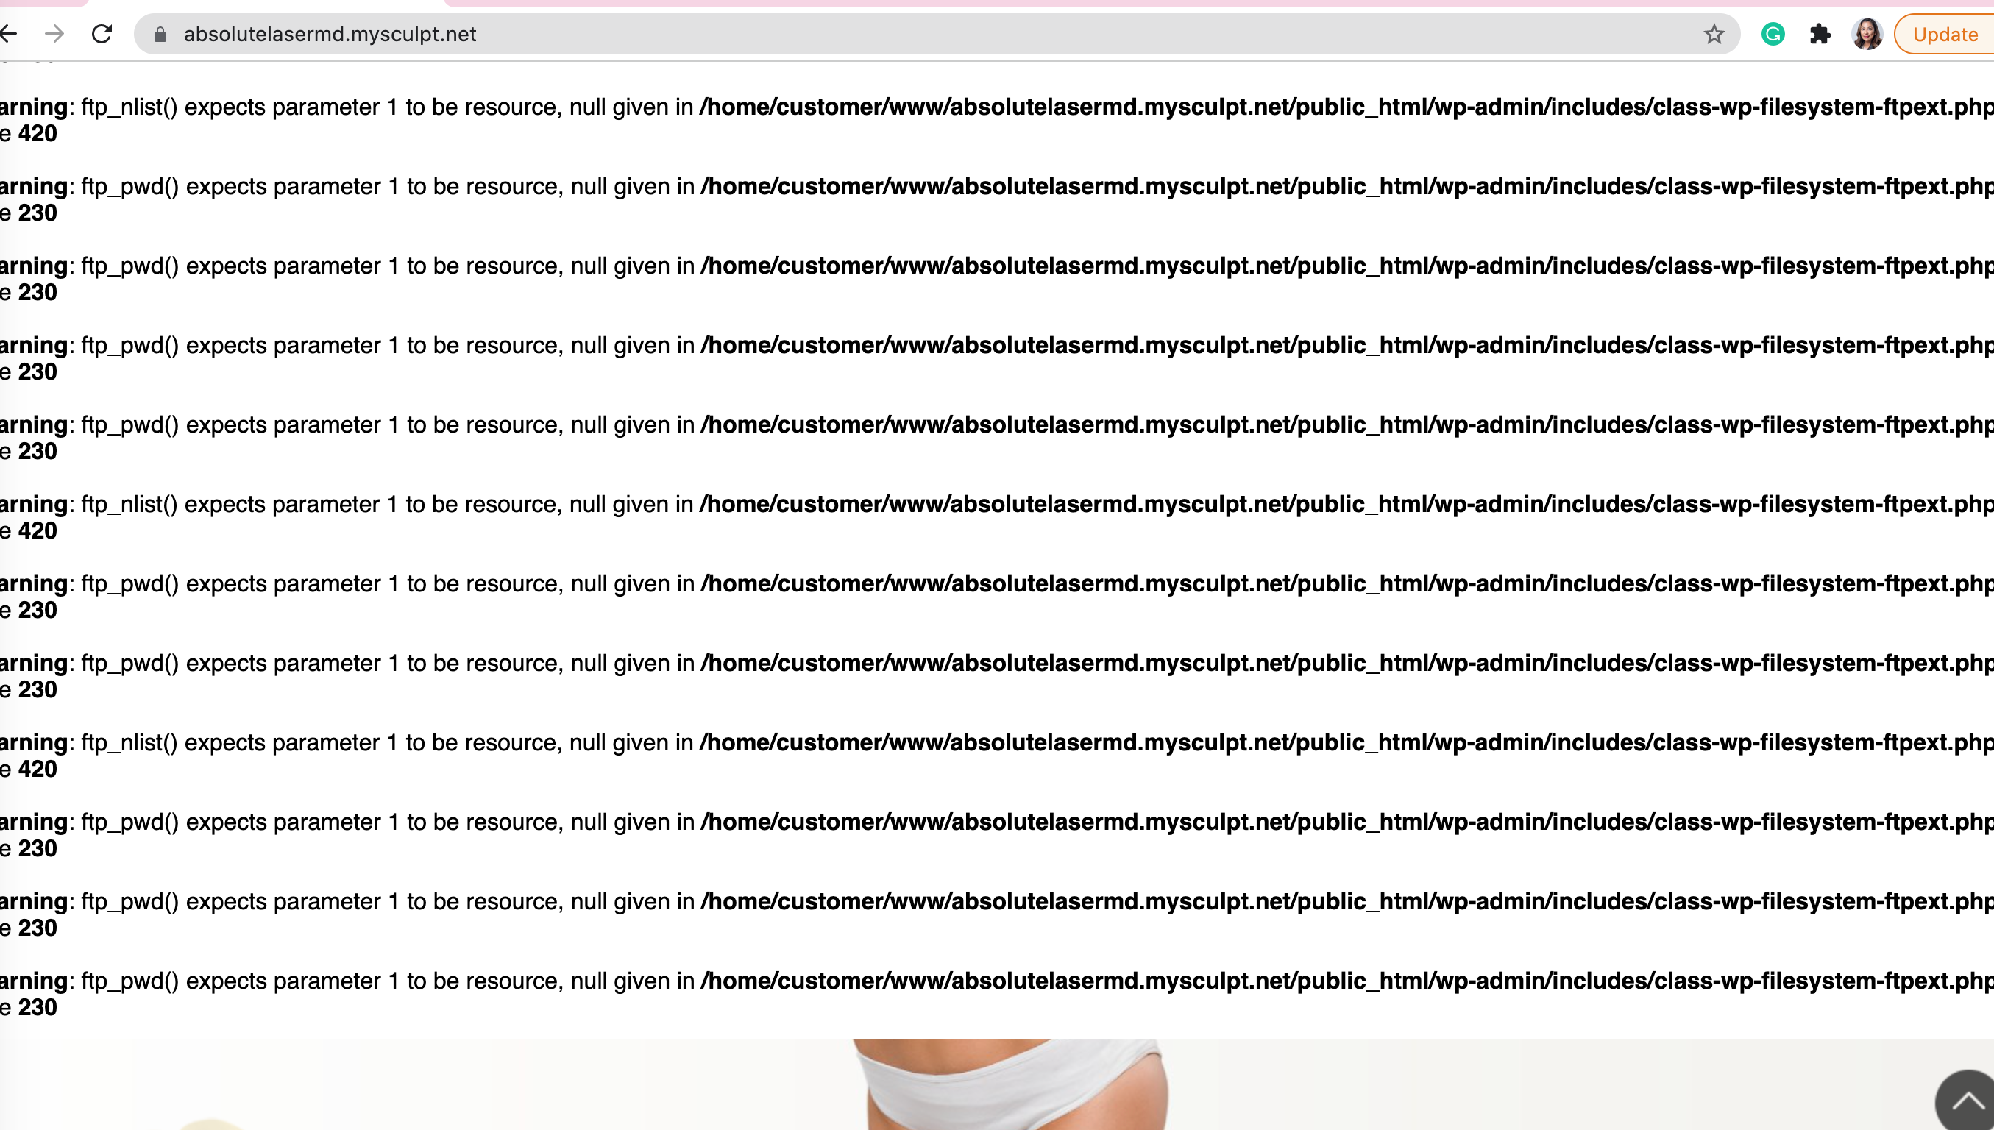Click the last ftp_pwd() warning above the image
This screenshot has width=1994, height=1130.
coord(996,993)
